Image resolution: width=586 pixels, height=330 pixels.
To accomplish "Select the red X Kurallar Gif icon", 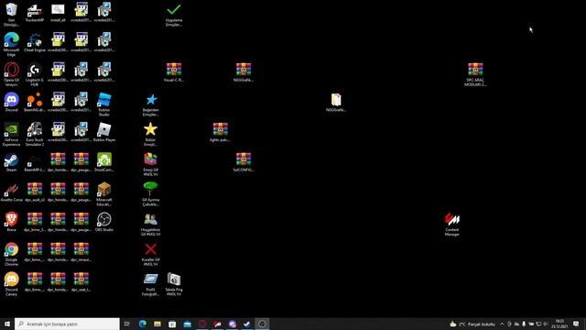I will coord(150,254).
